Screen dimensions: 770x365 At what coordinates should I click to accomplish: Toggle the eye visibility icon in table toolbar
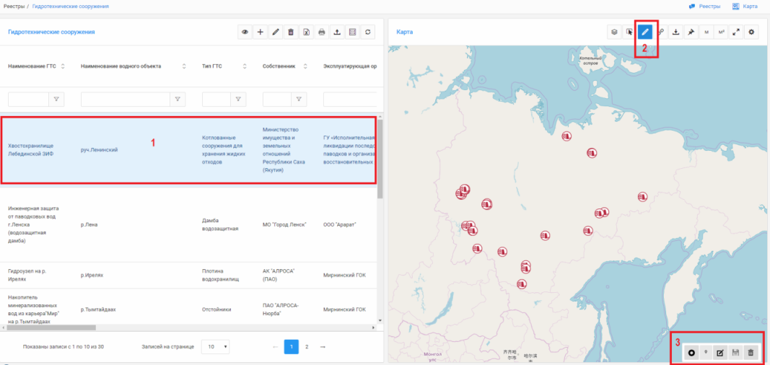coord(245,32)
